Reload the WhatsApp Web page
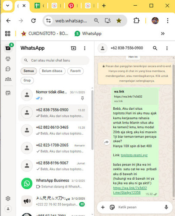Screen dimensions: 175x216 [34, 21]
